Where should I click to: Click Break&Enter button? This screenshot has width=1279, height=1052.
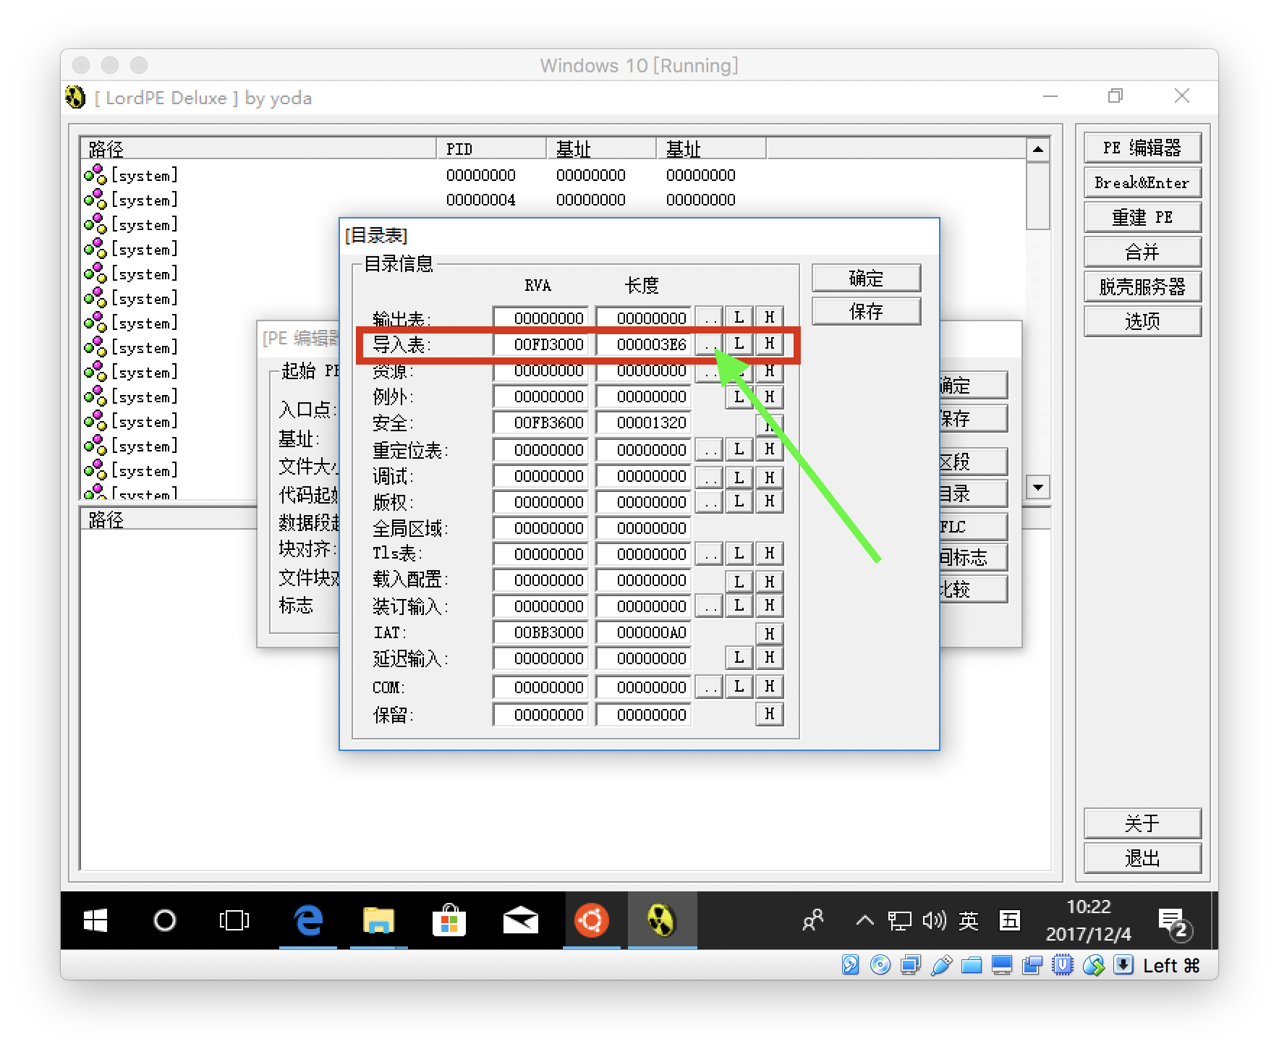pos(1142,182)
